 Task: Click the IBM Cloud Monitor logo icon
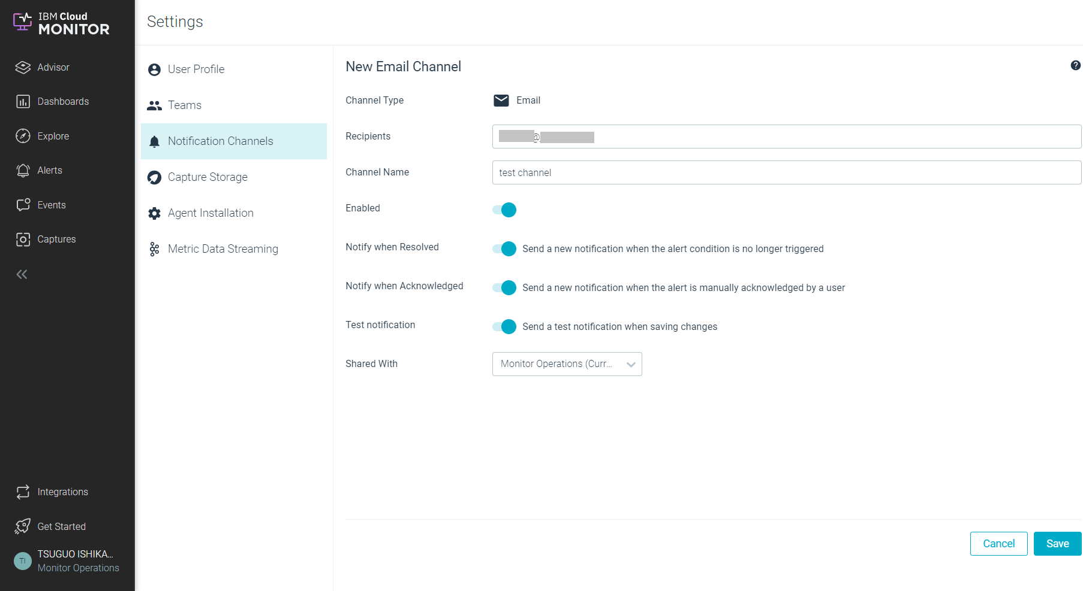point(23,22)
